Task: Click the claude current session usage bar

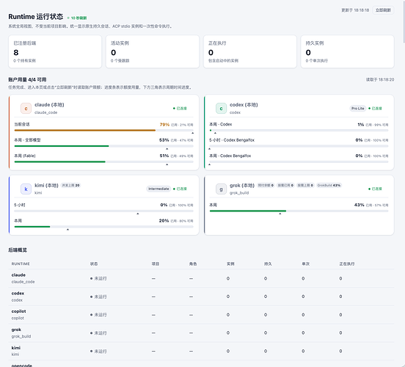Action: [x=104, y=131]
